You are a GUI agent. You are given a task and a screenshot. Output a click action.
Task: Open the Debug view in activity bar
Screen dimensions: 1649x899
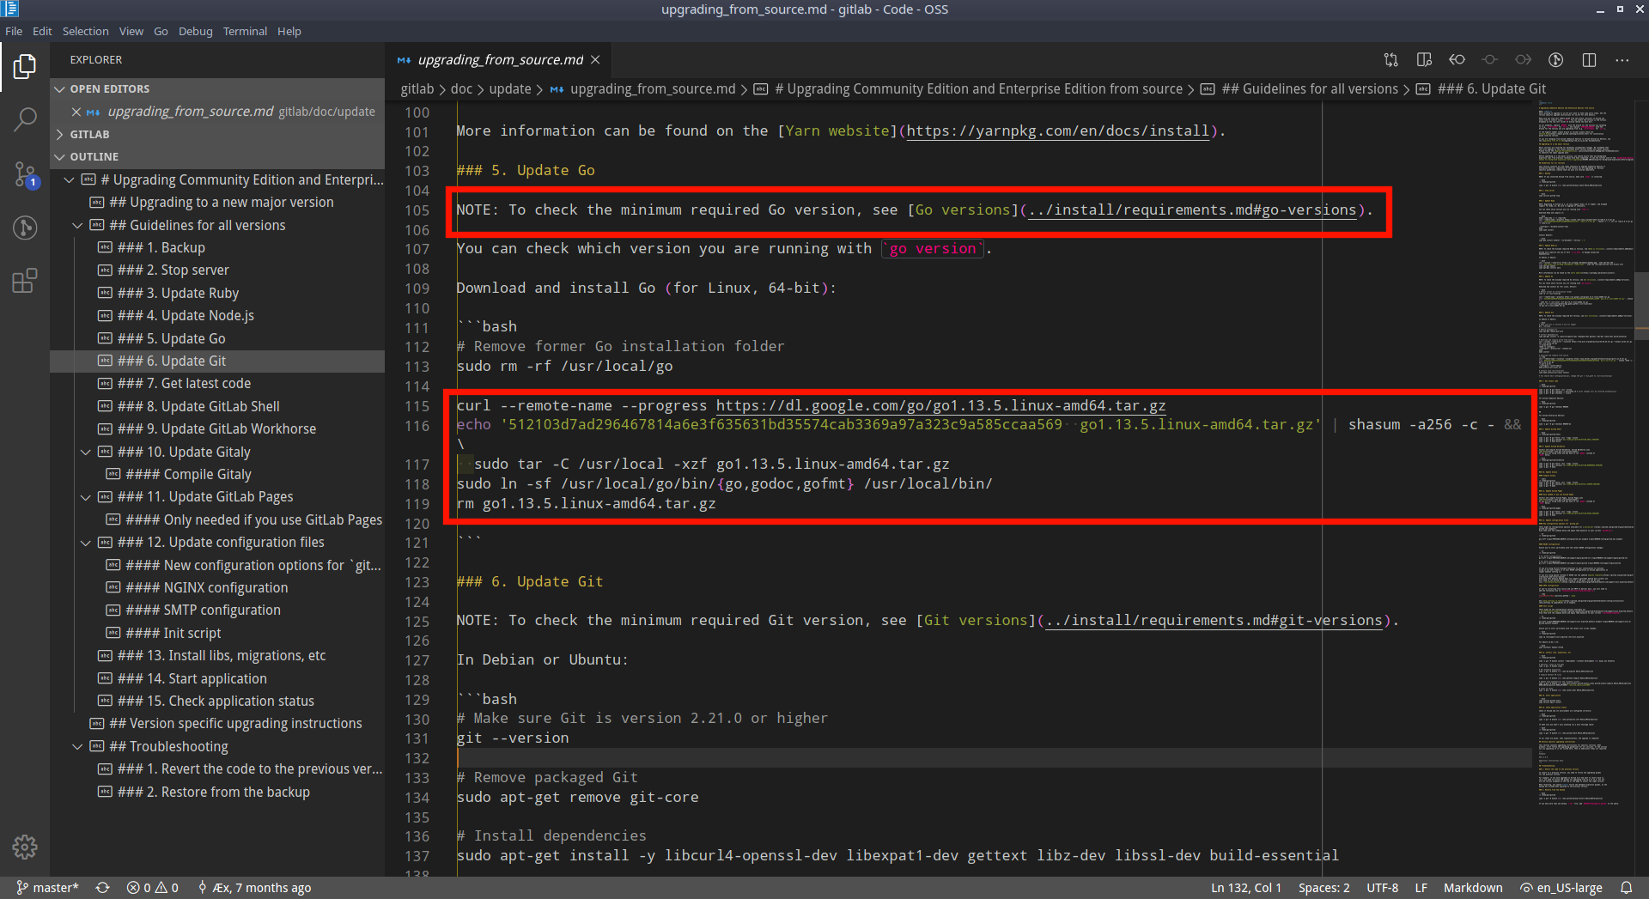(x=25, y=228)
